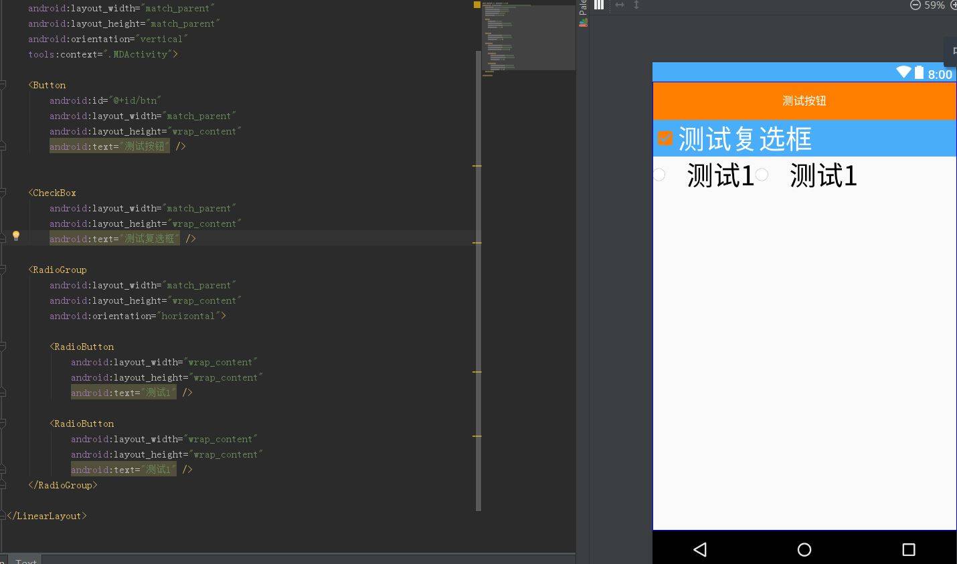Click the android:id="@+id/btn" attribute line

pos(105,100)
